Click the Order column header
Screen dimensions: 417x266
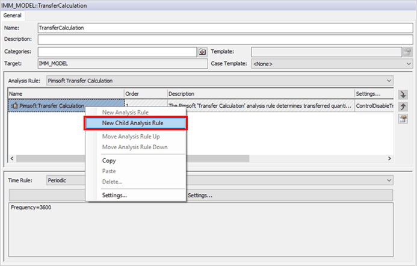[144, 94]
